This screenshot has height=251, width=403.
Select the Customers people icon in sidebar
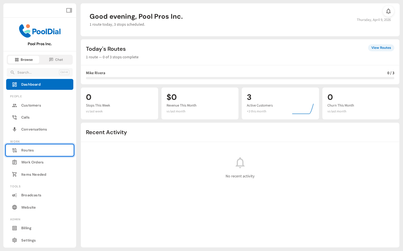pos(15,105)
